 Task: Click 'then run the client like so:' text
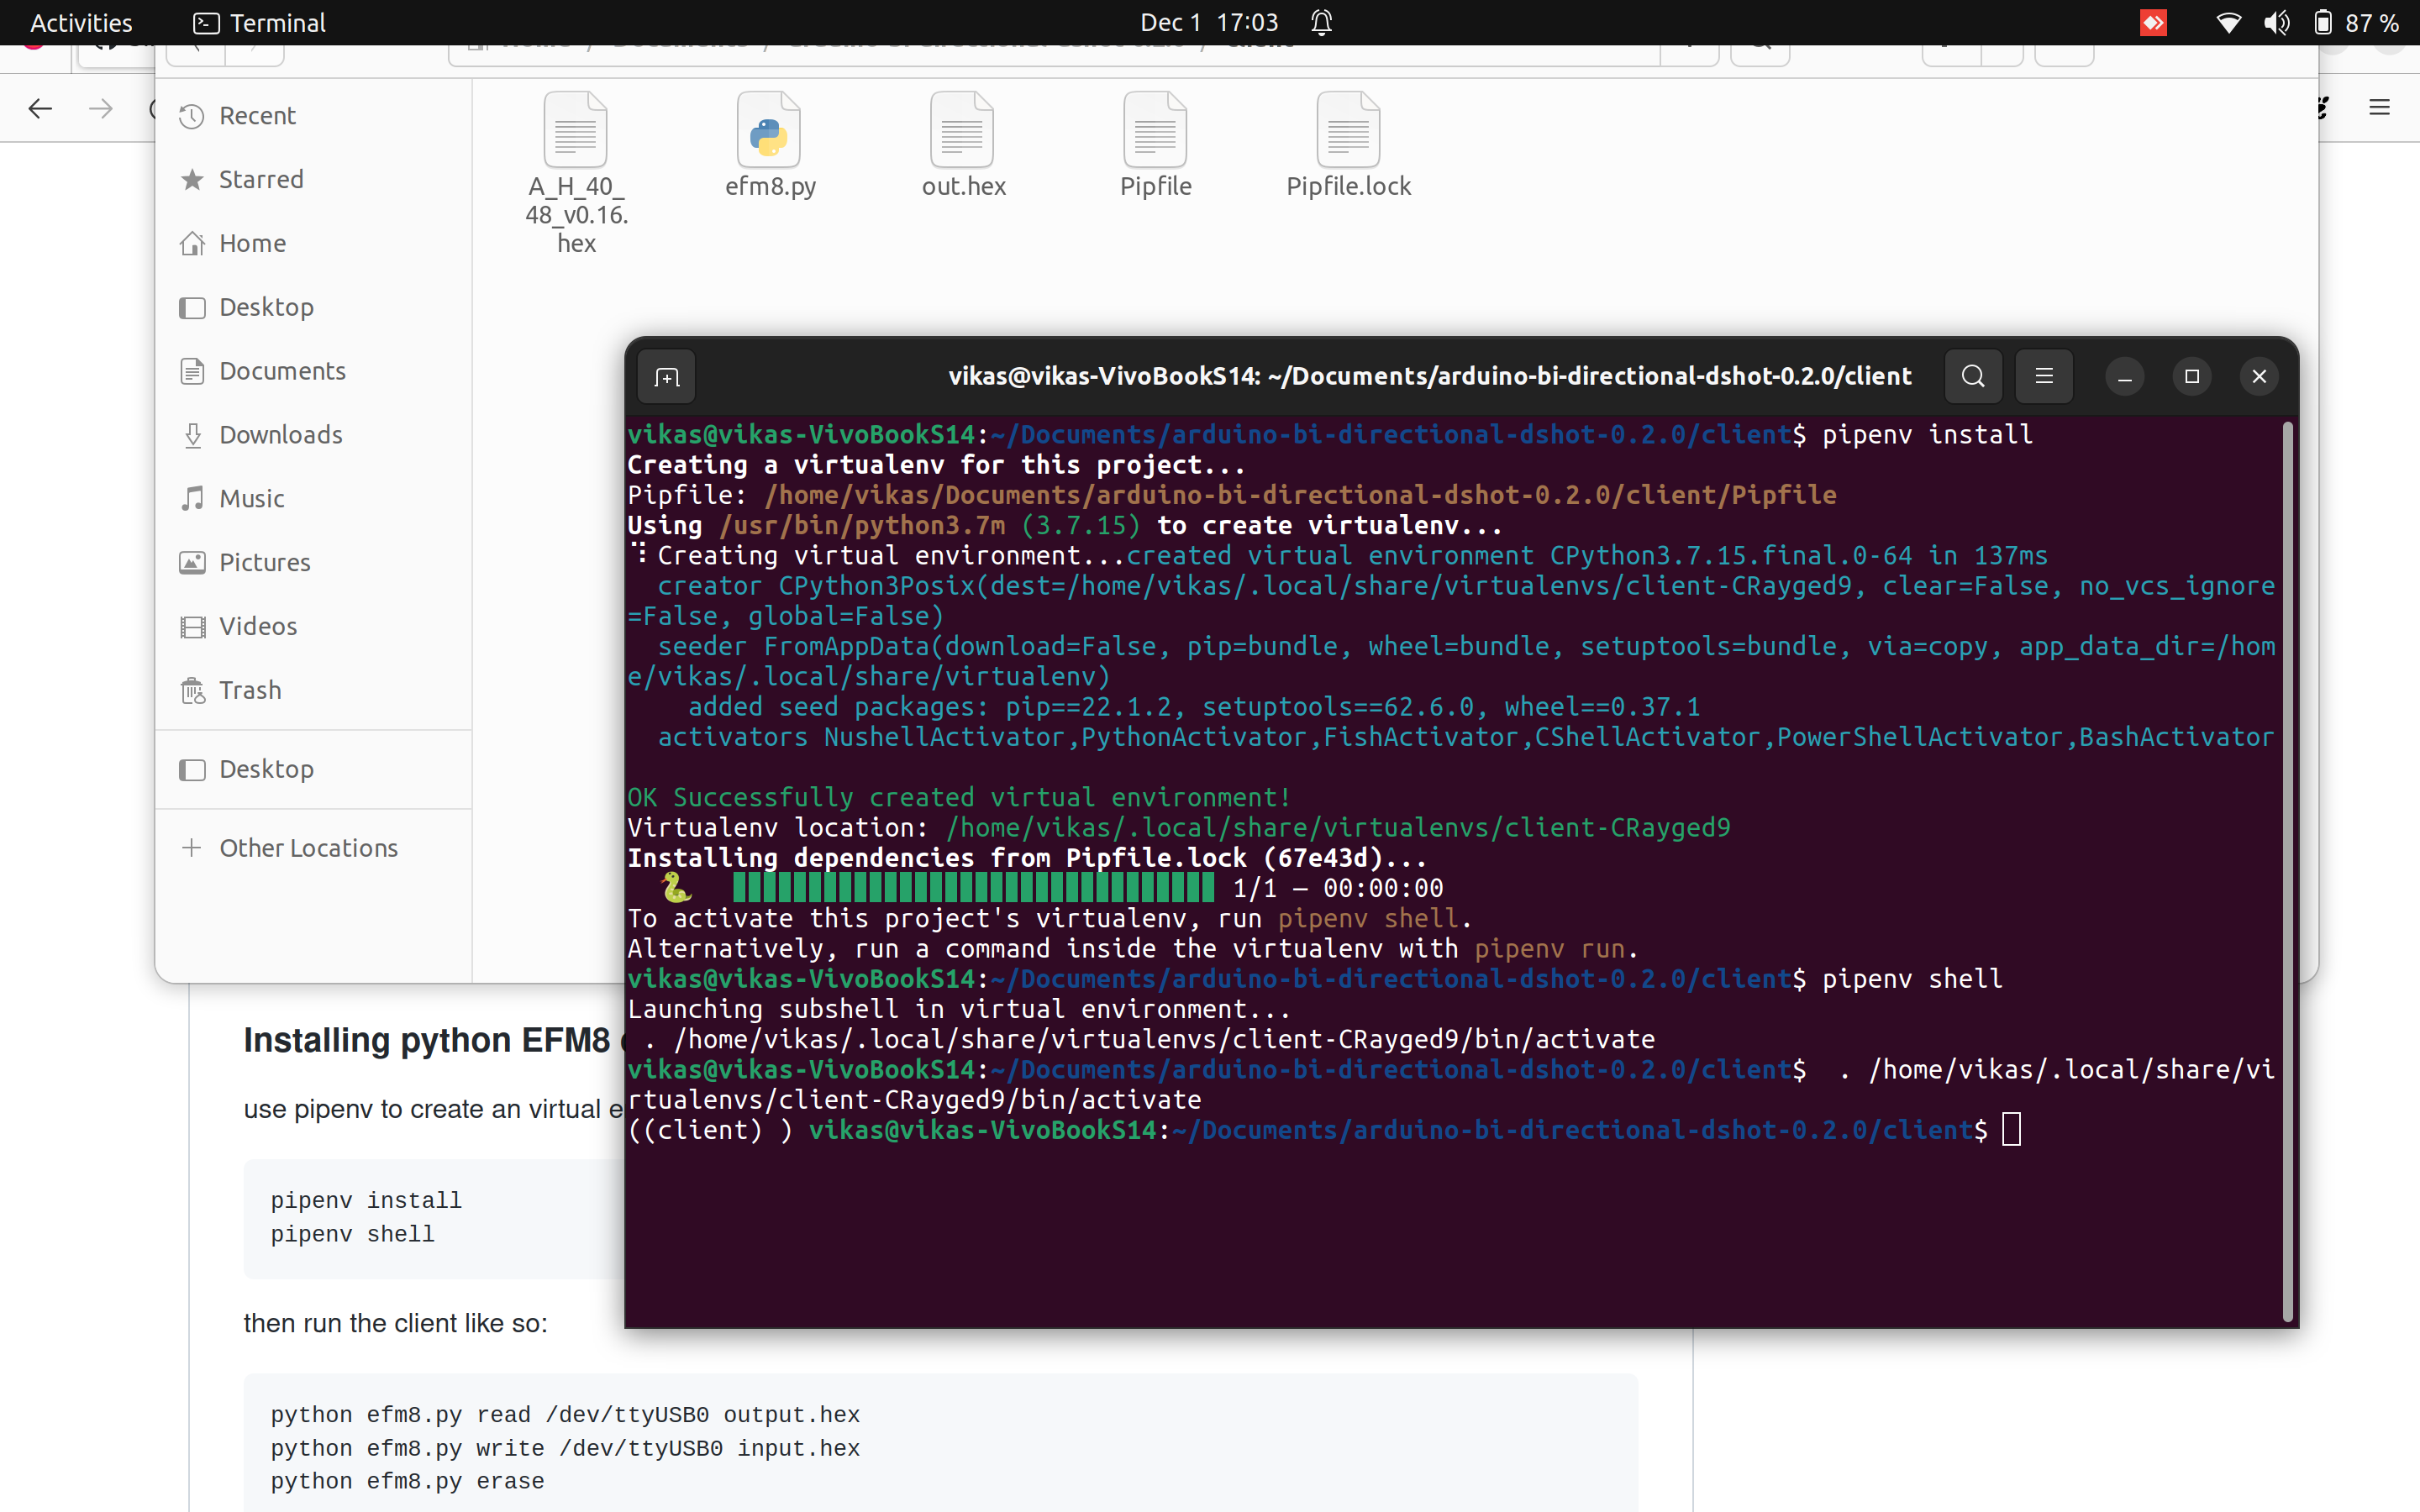(x=396, y=1323)
